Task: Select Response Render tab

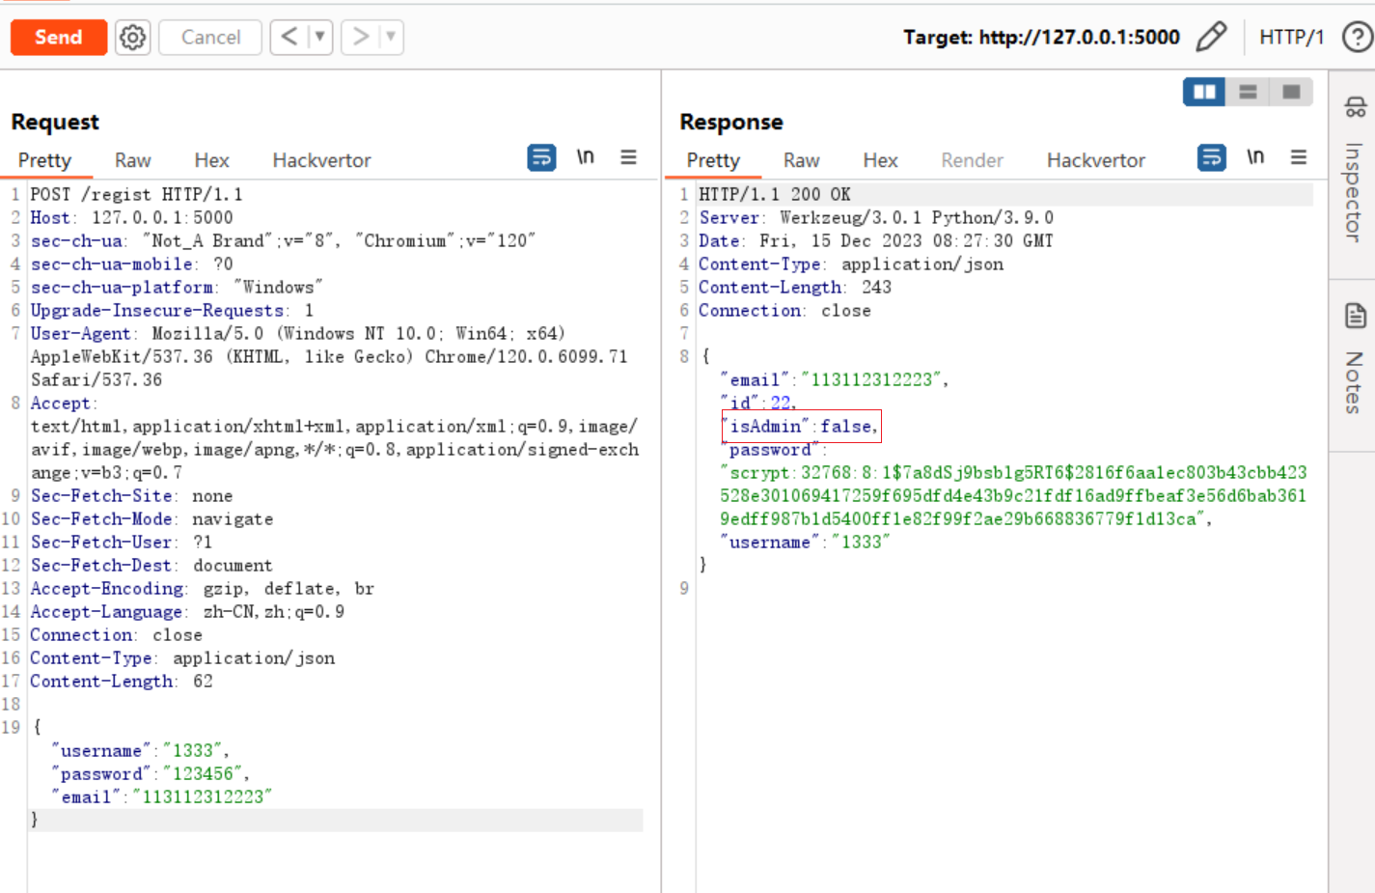Action: [972, 160]
